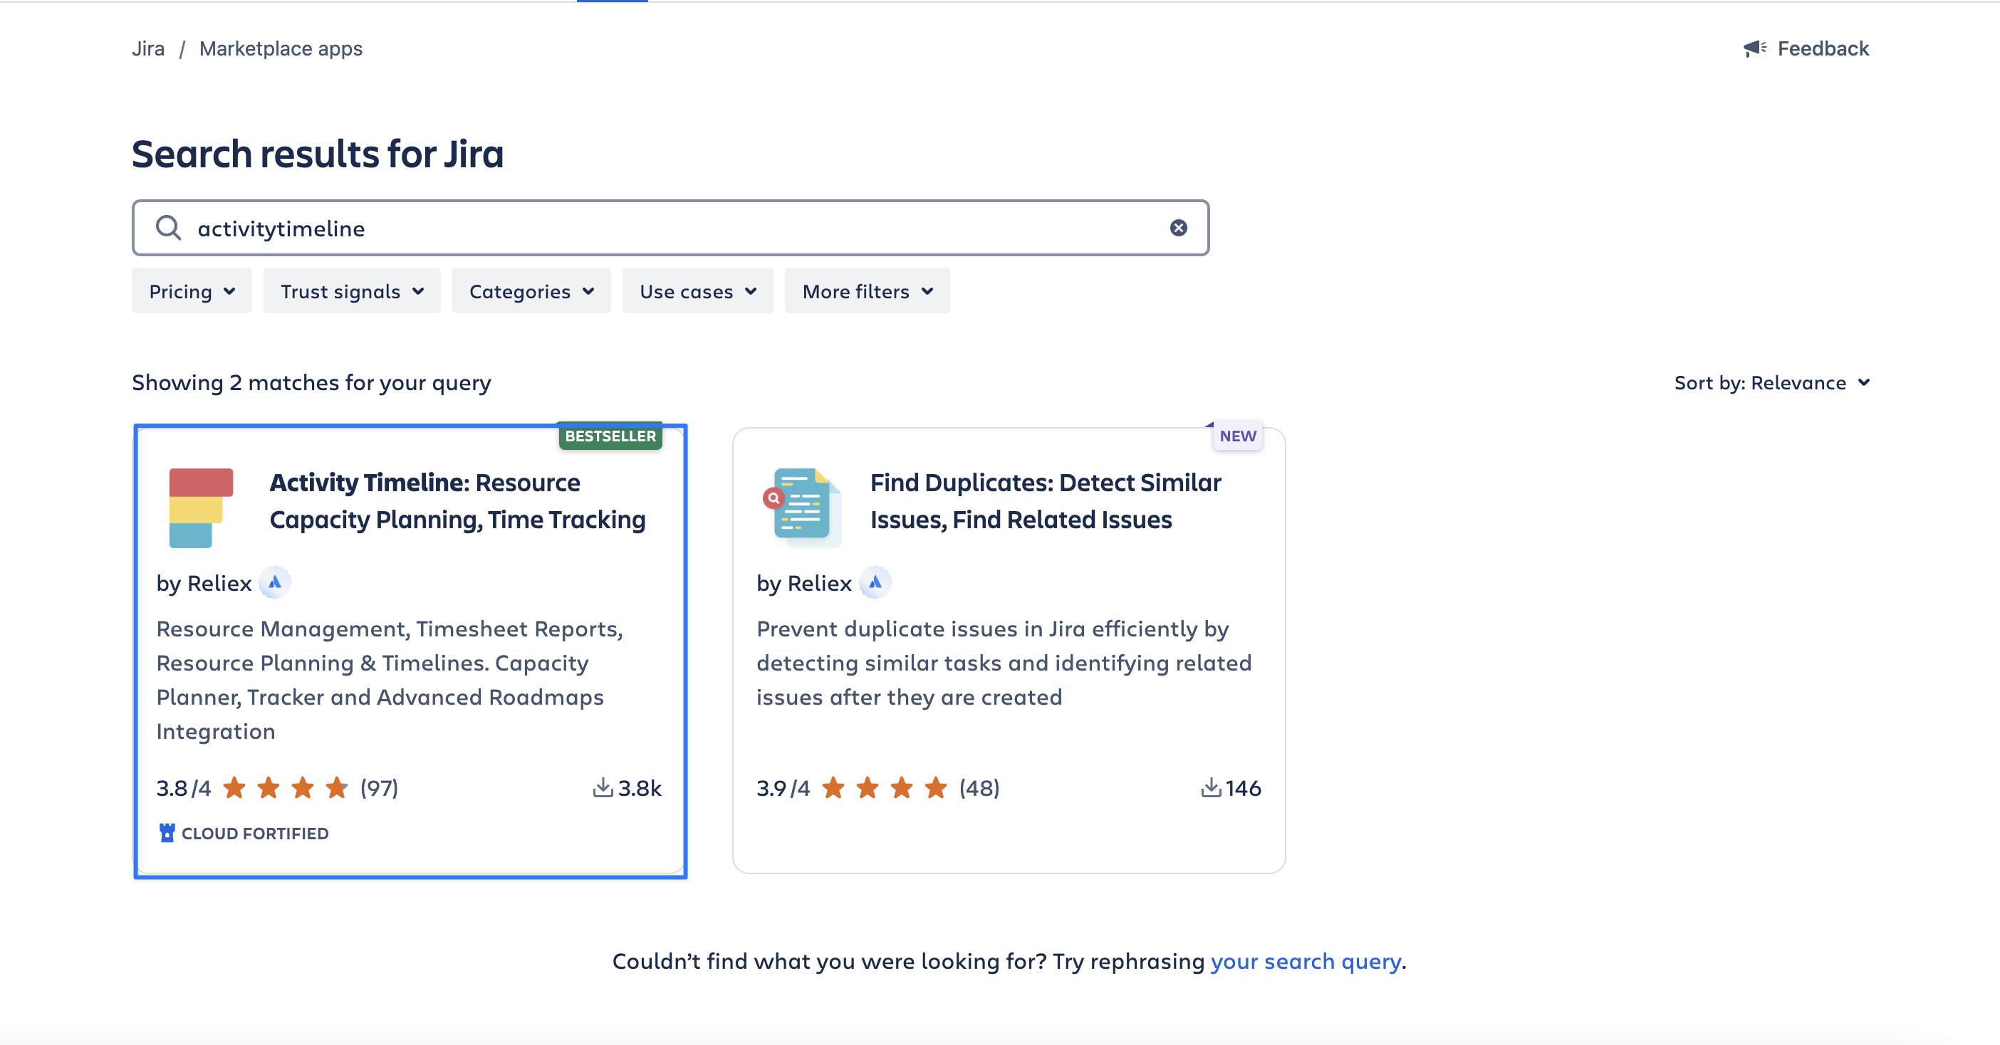2000x1045 pixels.
Task: Open the Pricing filter dropdown
Action: click(192, 292)
